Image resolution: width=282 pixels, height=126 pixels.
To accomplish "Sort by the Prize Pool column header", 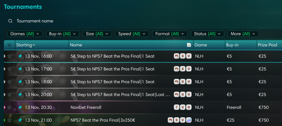I will [x=267, y=45].
